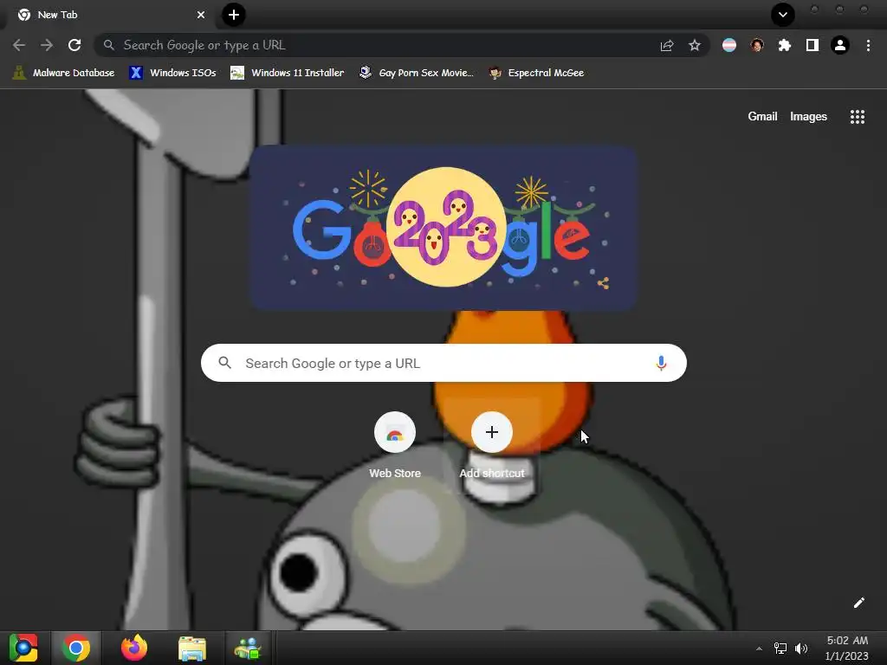This screenshot has width=887, height=665.
Task: Open the Gmail link
Action: (762, 117)
